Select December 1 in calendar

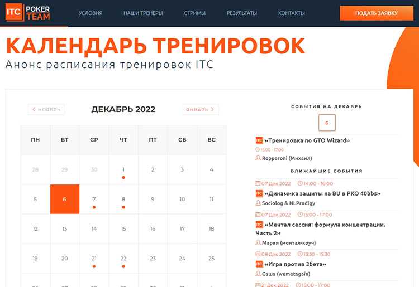[x=123, y=169]
